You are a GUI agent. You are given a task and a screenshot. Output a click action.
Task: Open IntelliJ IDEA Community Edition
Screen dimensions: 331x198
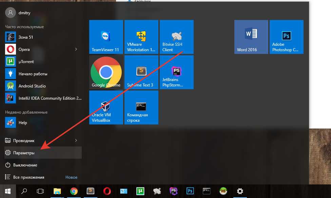click(x=43, y=98)
